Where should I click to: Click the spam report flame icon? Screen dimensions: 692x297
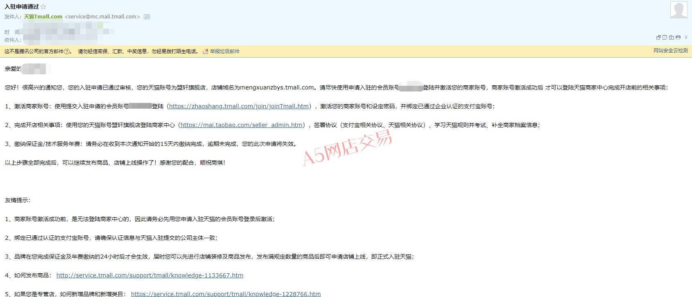(x=206, y=51)
